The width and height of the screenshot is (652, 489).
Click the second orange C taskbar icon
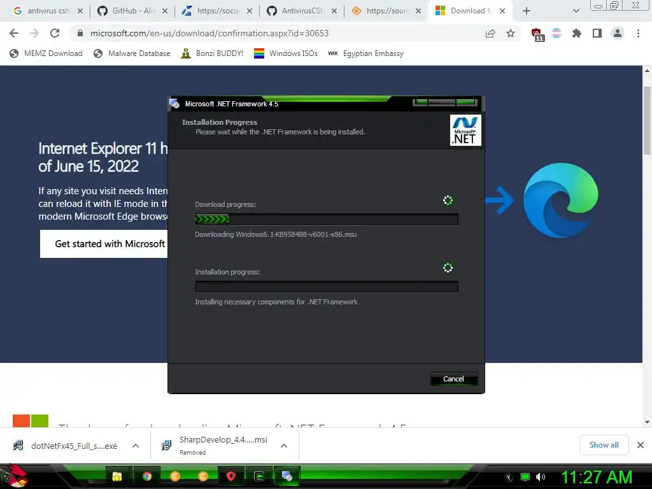point(203,476)
